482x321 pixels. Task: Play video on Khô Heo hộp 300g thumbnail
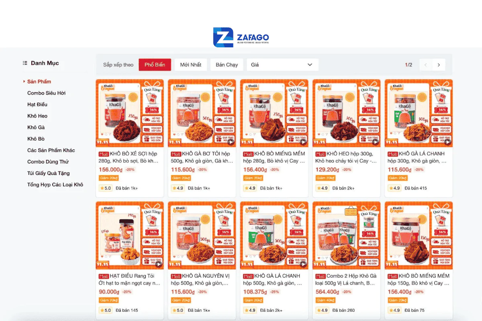[x=376, y=142]
